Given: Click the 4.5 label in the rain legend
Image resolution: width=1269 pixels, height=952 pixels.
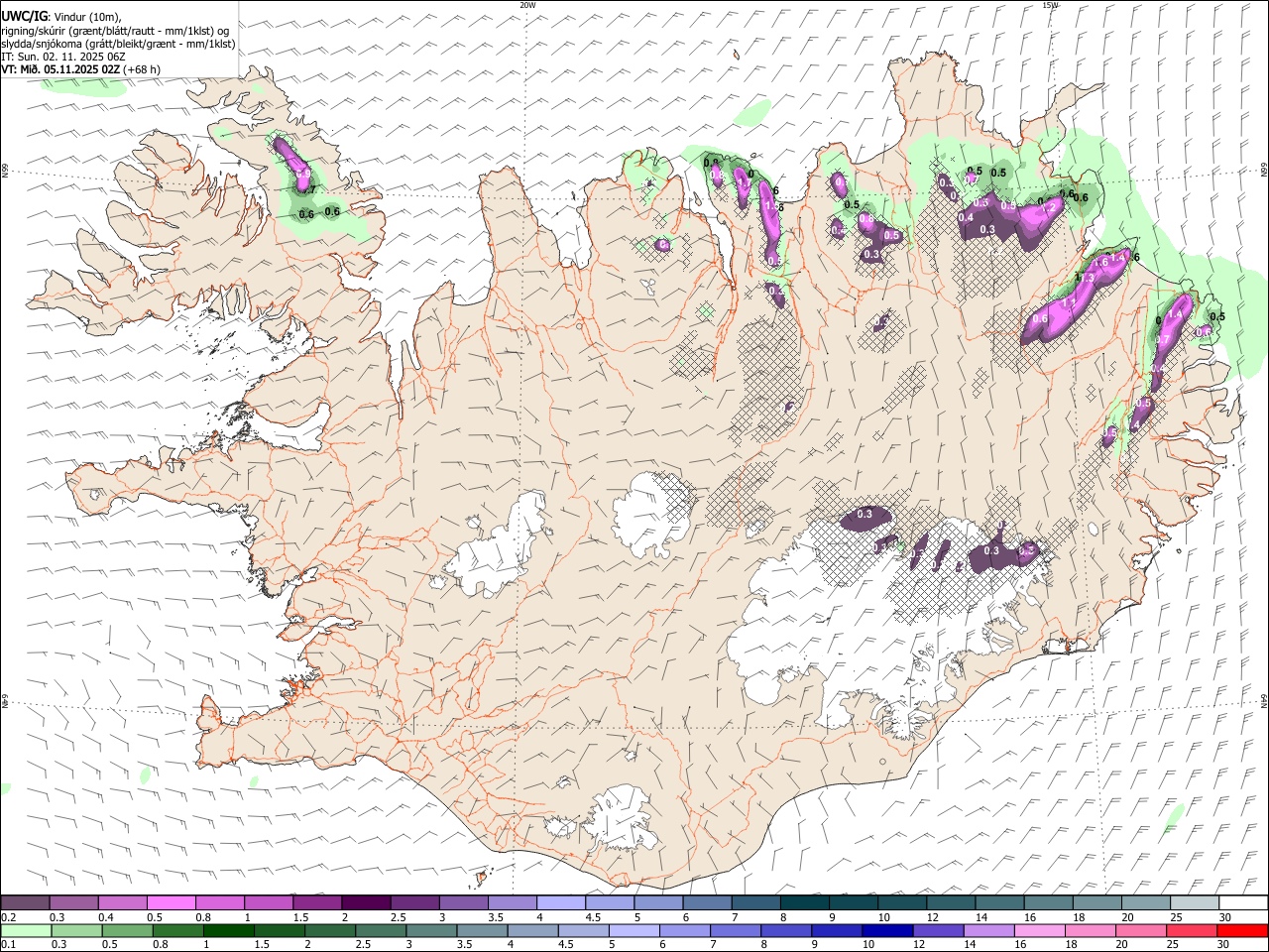Looking at the screenshot, I should click(565, 944).
